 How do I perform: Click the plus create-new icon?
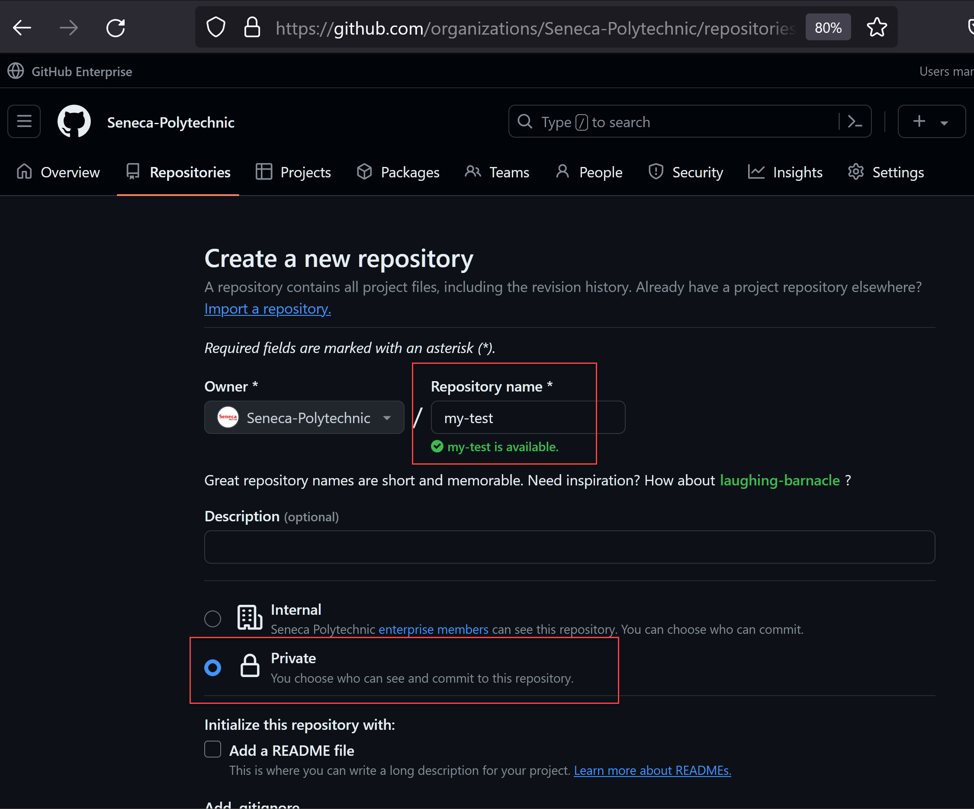point(919,122)
